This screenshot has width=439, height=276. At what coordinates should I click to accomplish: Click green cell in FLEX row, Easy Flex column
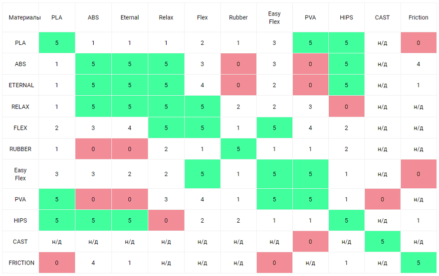274,128
